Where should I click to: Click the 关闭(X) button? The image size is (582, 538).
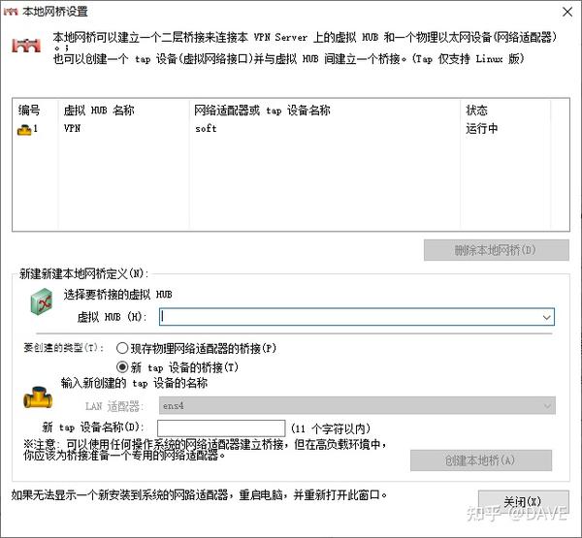(524, 501)
